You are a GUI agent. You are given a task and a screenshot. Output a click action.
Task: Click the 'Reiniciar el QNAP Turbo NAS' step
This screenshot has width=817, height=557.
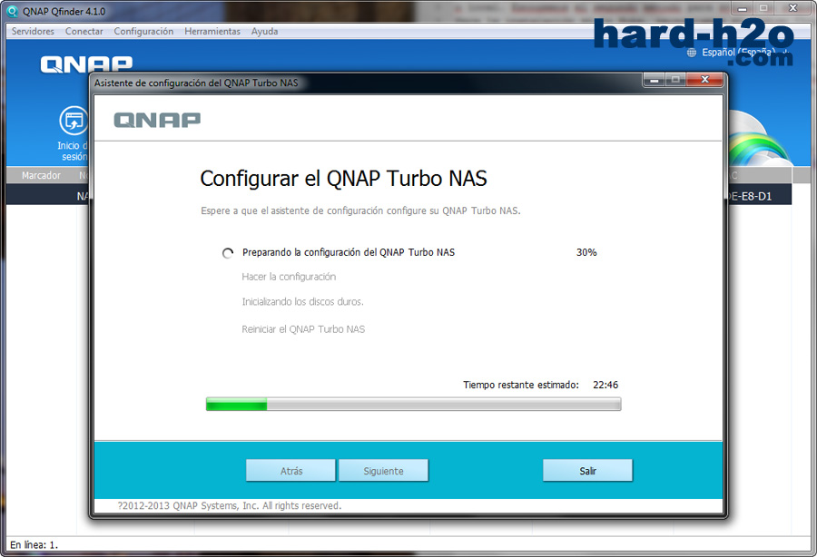click(303, 329)
